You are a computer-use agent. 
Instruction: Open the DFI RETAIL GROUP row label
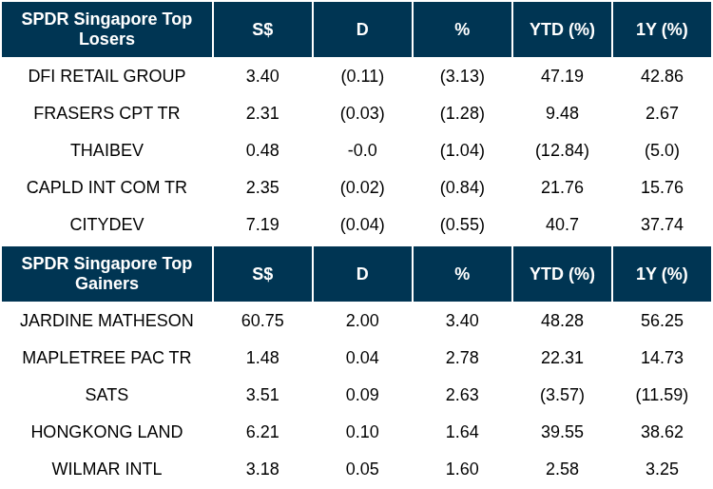pos(106,76)
